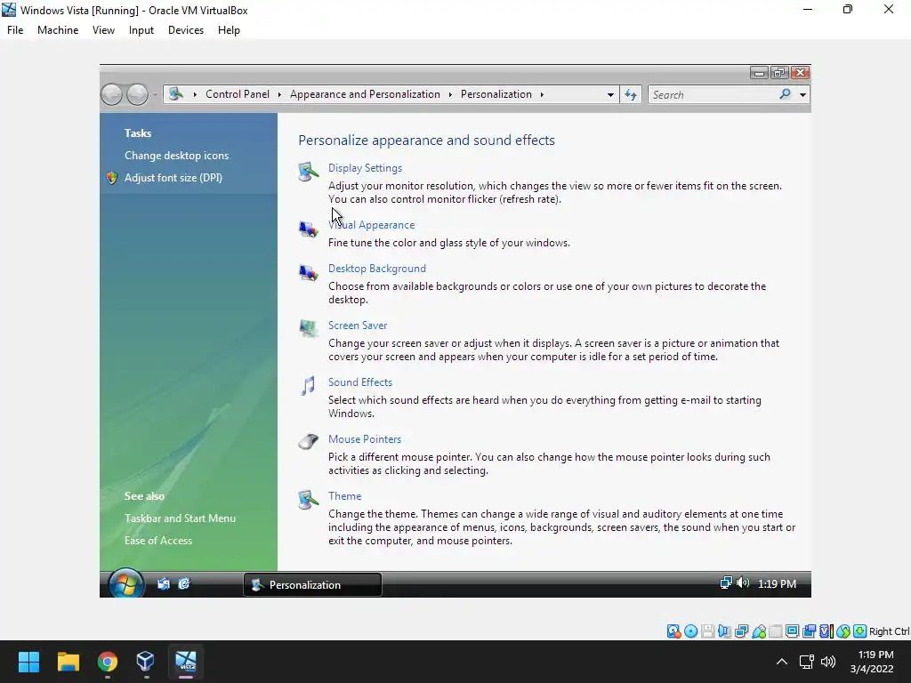The height and width of the screenshot is (683, 911).
Task: Open the Visual Appearance link
Action: click(371, 225)
